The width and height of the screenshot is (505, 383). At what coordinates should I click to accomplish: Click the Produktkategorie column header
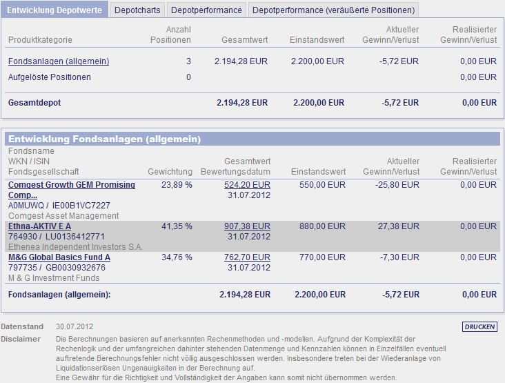40,40
